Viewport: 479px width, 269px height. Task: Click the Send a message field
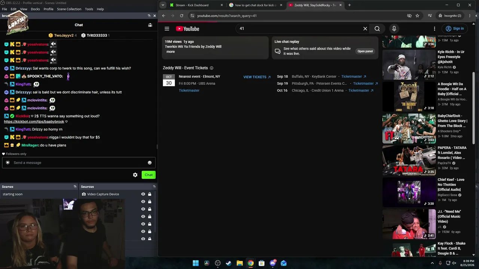coord(79,163)
